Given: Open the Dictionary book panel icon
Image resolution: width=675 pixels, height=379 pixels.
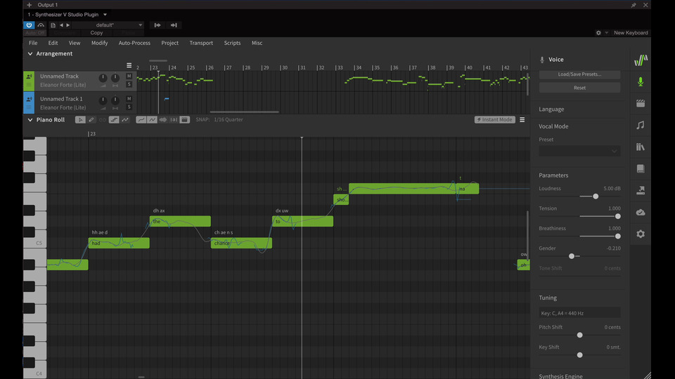Looking at the screenshot, I should coord(641,168).
